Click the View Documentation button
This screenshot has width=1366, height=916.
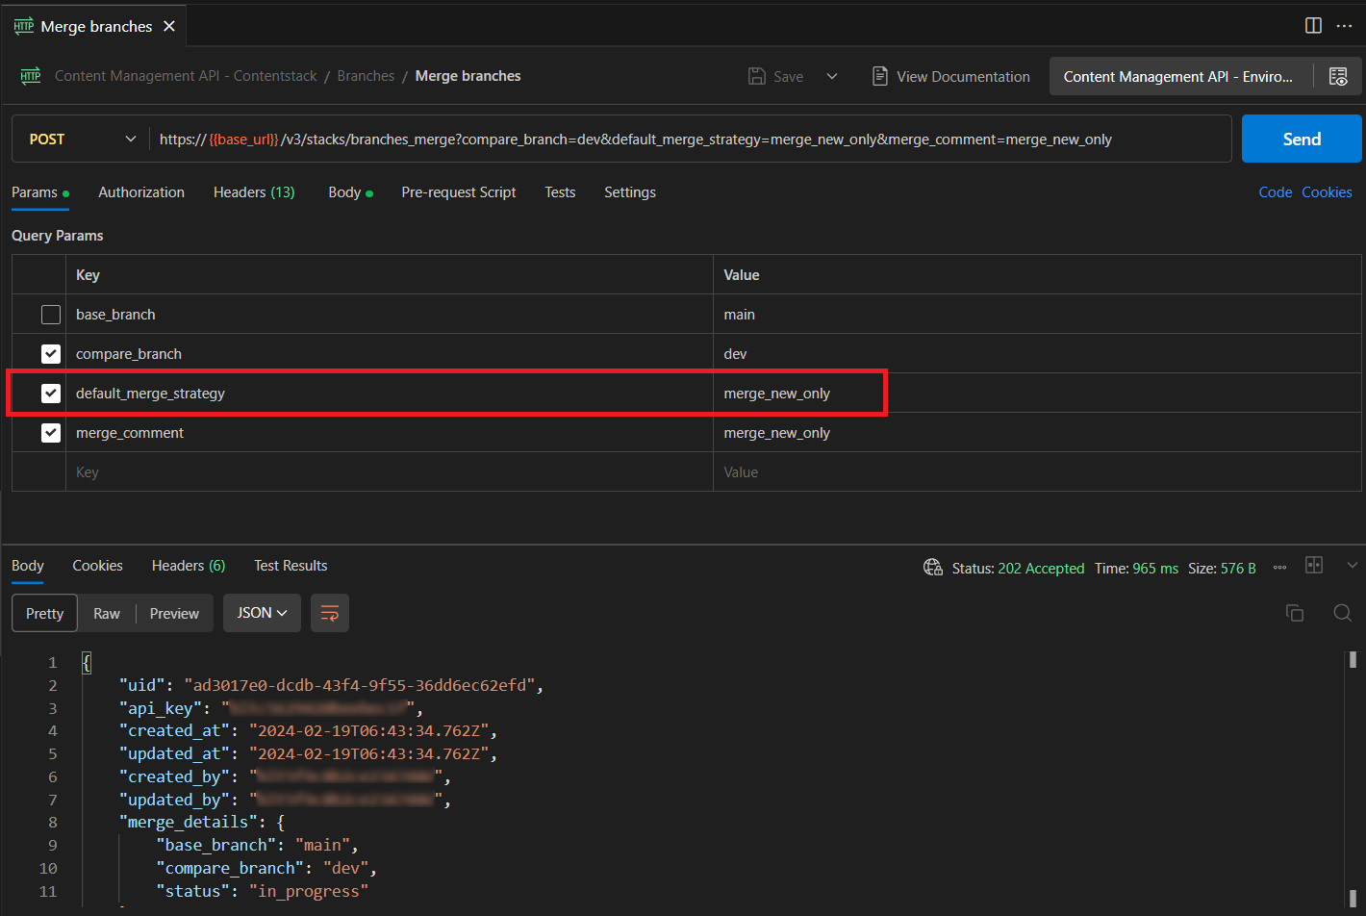pyautogui.click(x=950, y=76)
